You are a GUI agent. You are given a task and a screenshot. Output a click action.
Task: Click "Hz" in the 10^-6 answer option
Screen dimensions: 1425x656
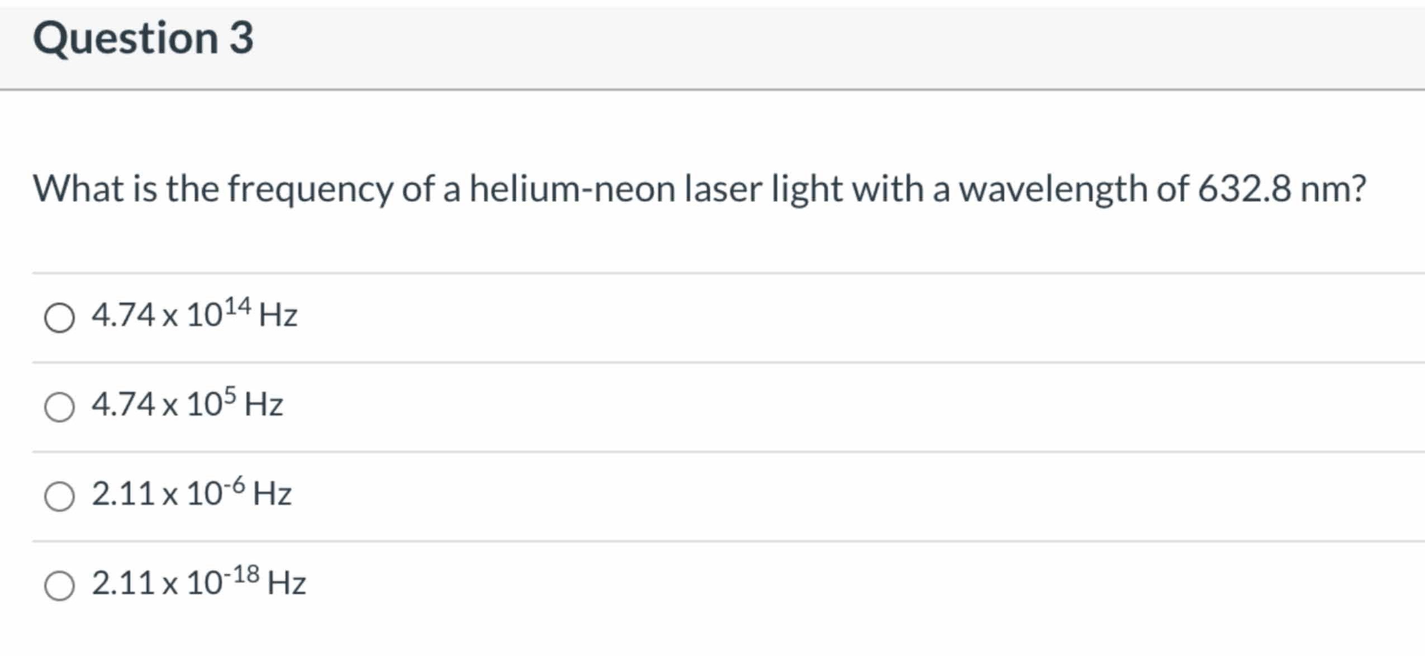tap(272, 494)
